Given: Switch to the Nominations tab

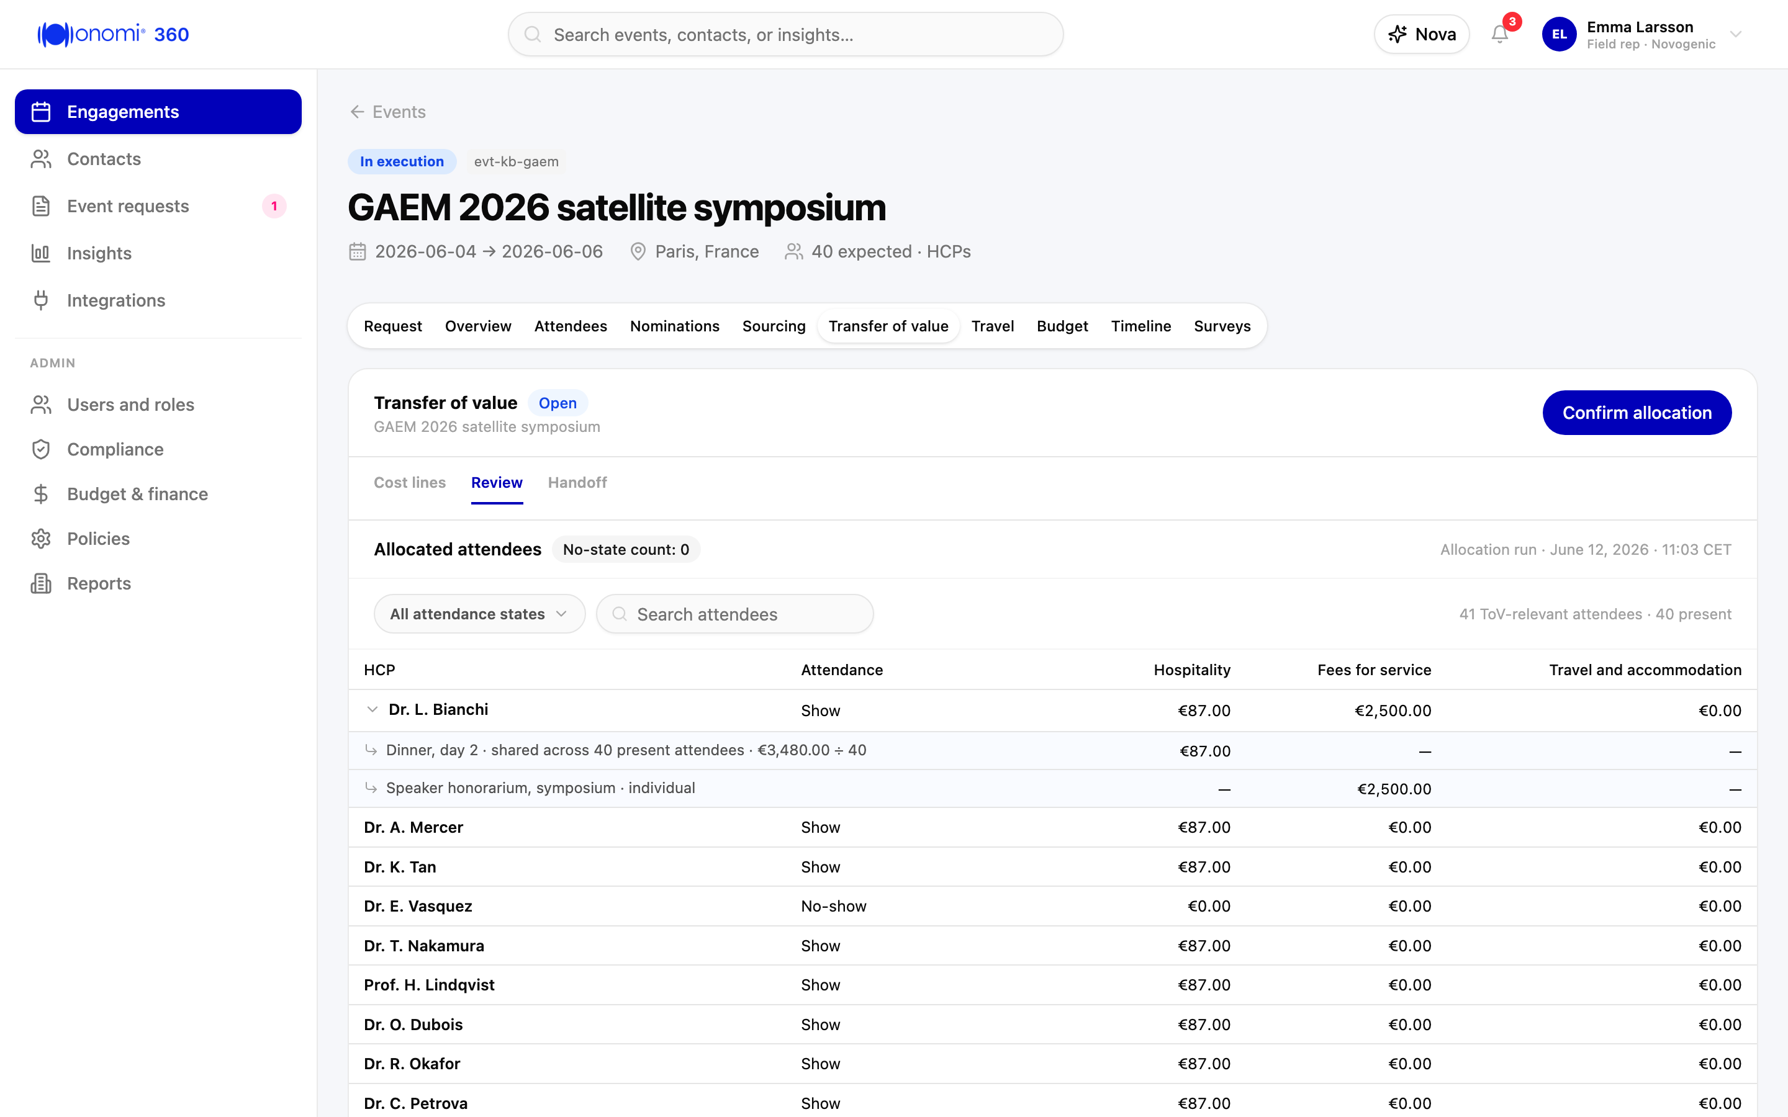Looking at the screenshot, I should tap(675, 326).
